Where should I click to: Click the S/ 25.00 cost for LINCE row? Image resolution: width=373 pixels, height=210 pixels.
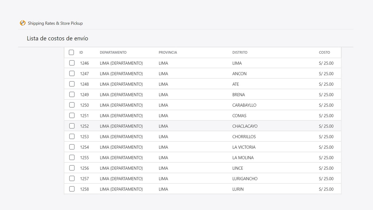326,168
